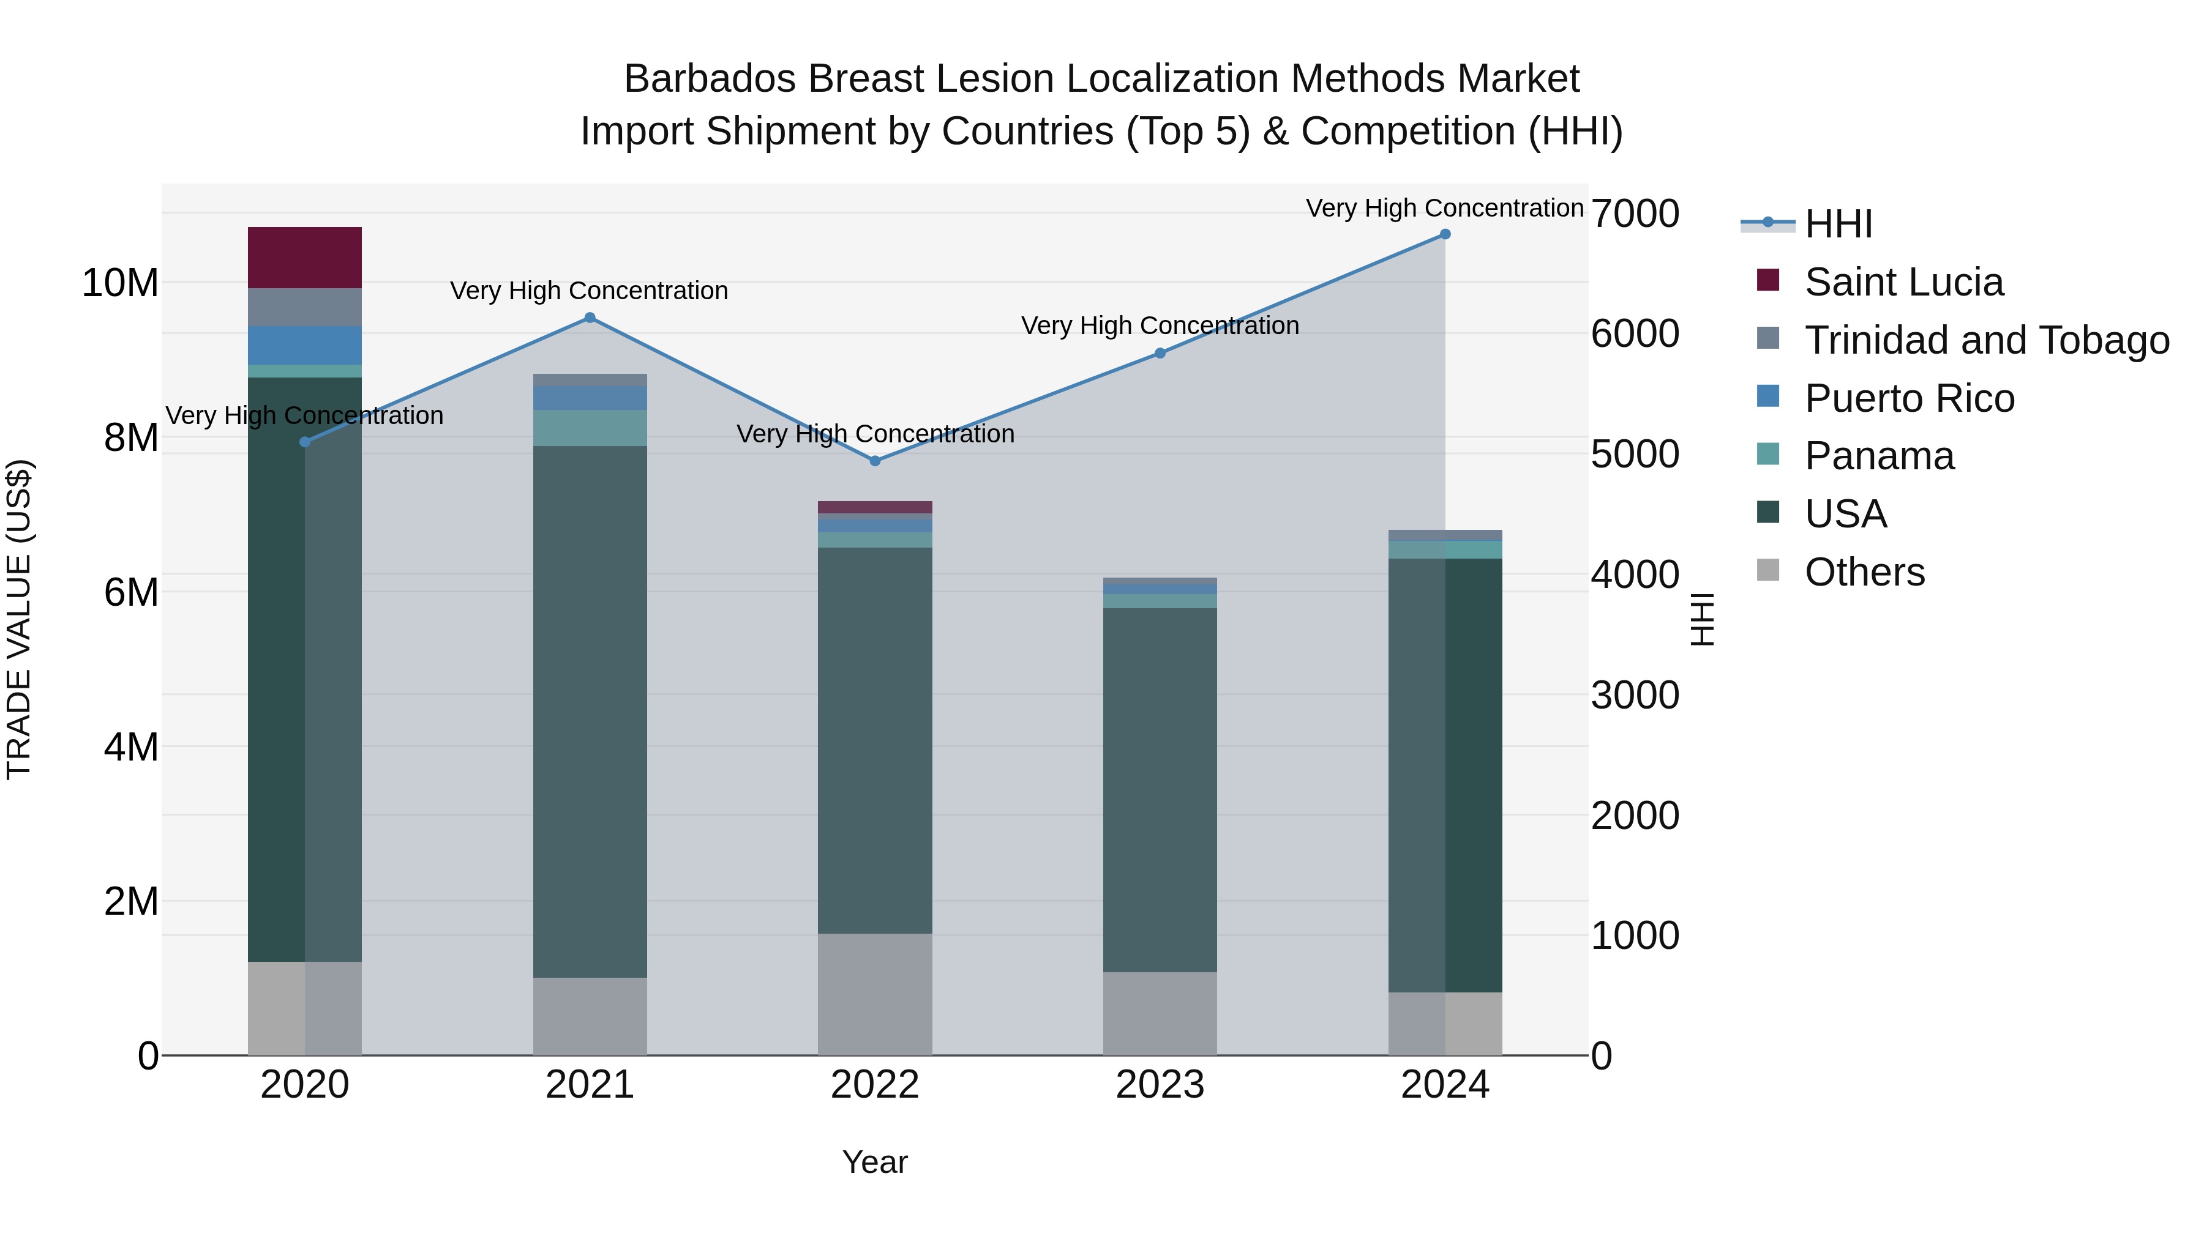Click the 2000 right axis tick label
Image resolution: width=2204 pixels, height=1239 pixels.
click(x=1635, y=815)
